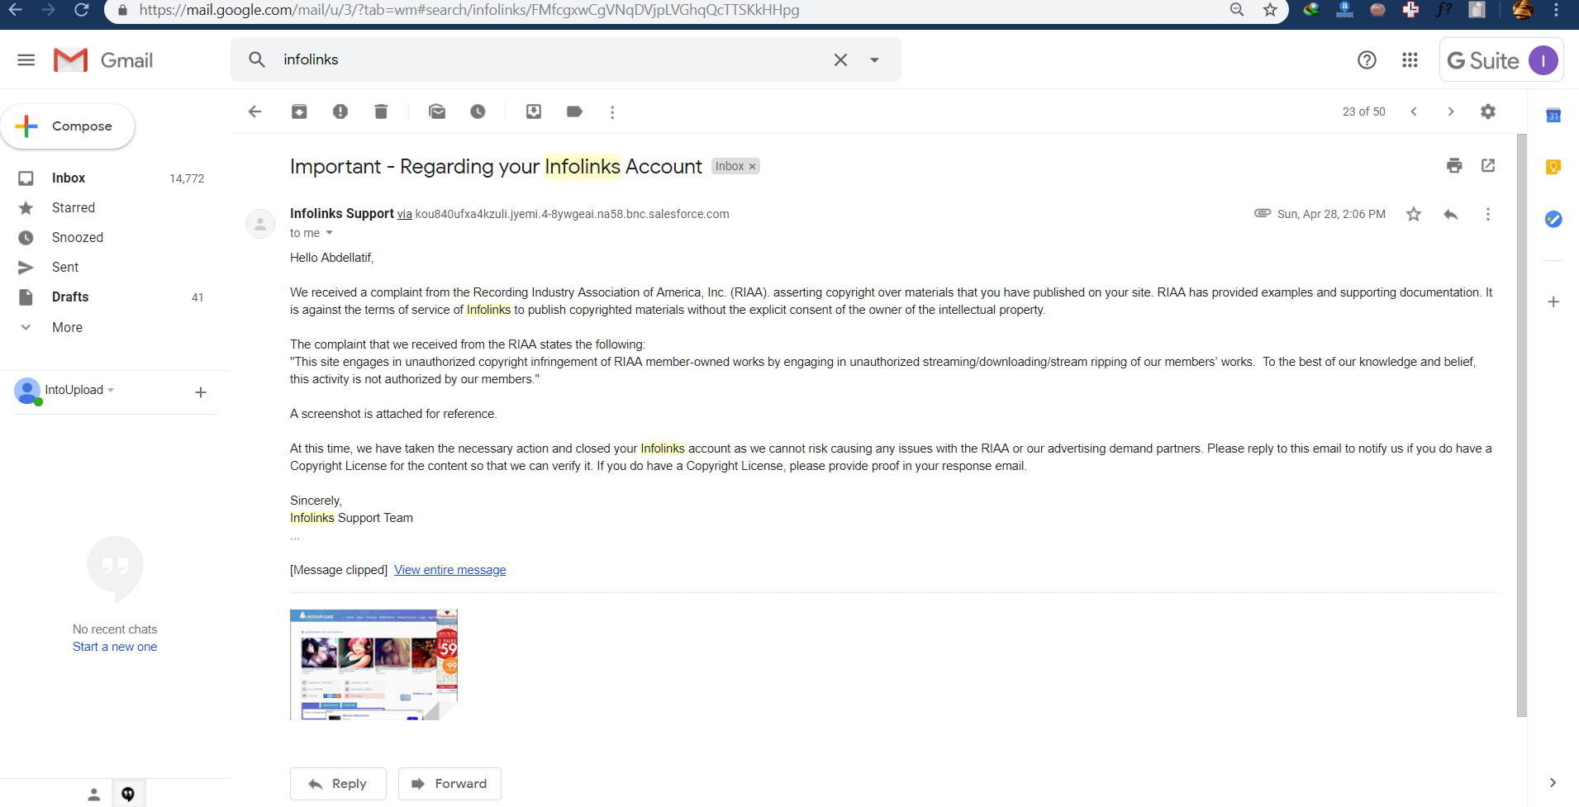Click the Gmail logo

(103, 60)
